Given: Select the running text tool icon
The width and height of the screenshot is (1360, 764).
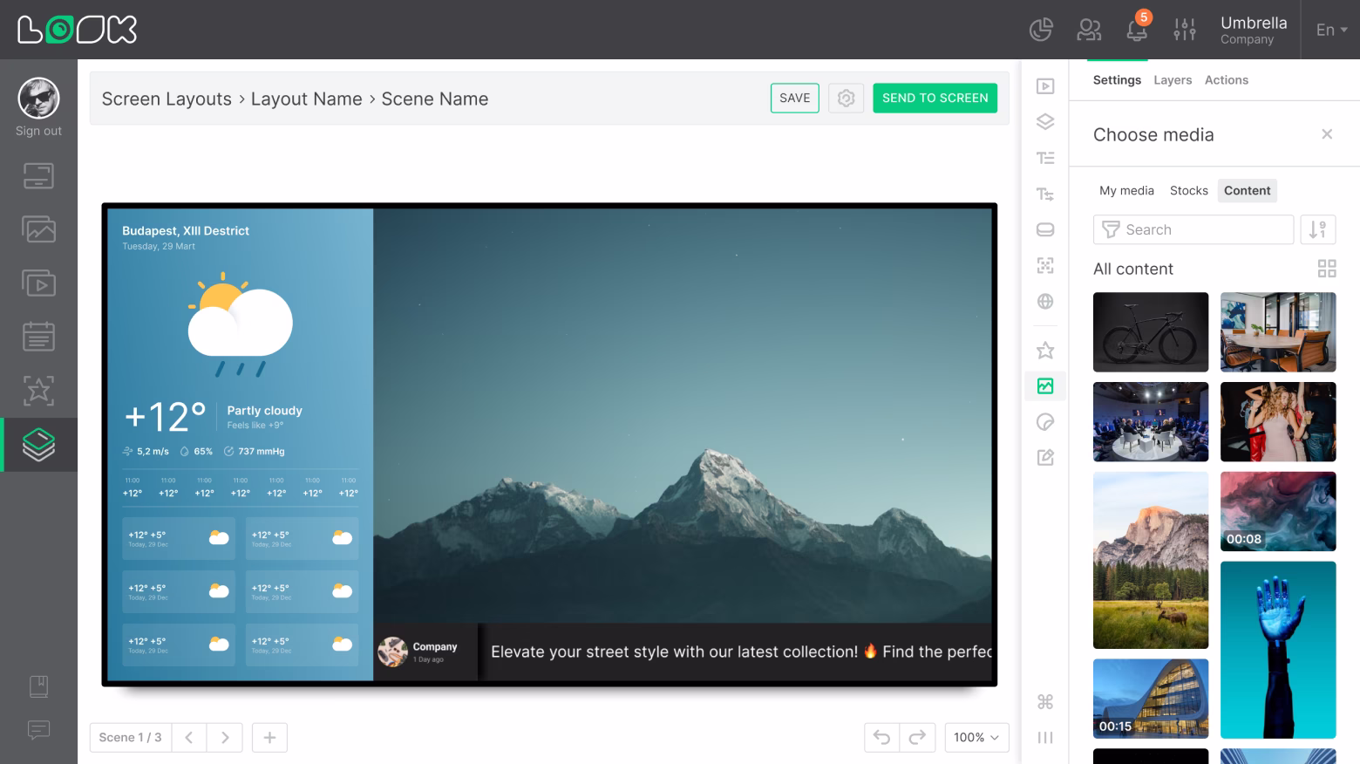Looking at the screenshot, I should click(1045, 194).
